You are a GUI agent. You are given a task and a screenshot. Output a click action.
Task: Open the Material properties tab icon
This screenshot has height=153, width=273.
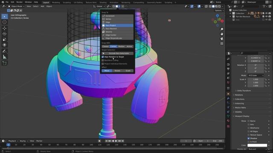(x=228, y=121)
